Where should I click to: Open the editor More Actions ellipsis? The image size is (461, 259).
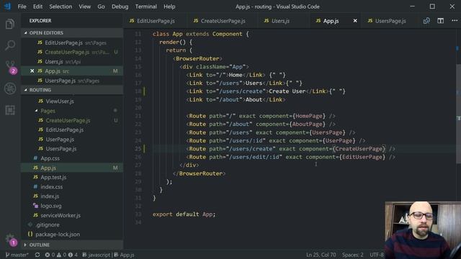point(455,21)
